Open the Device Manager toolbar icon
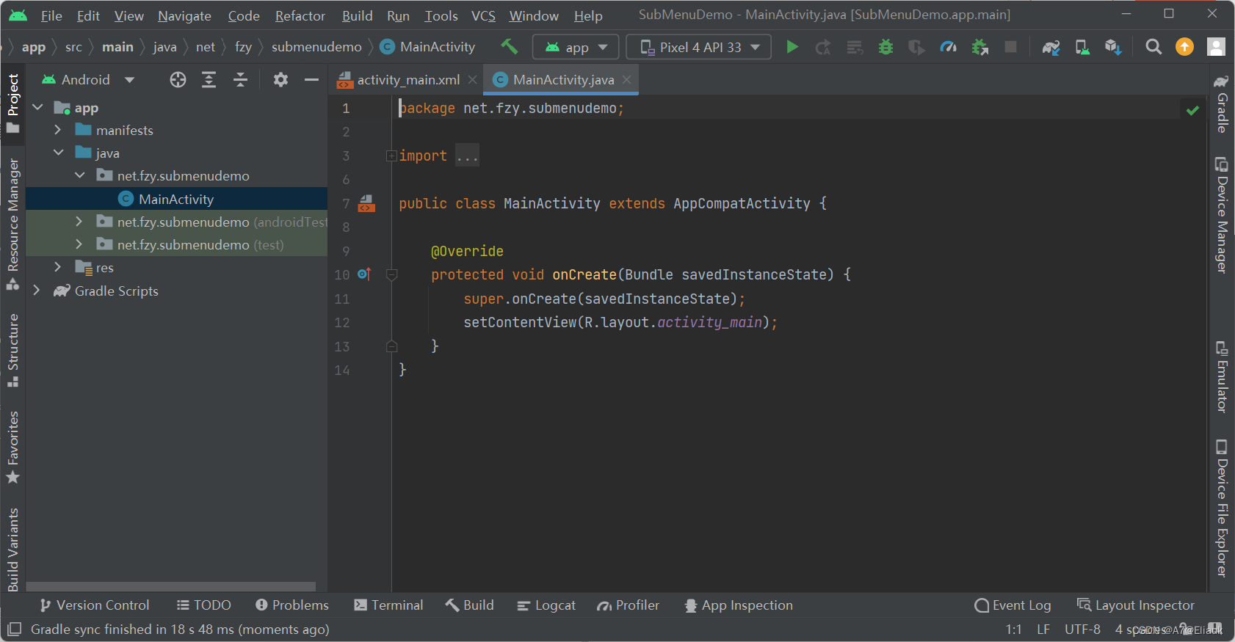Image resolution: width=1235 pixels, height=642 pixels. point(1082,47)
